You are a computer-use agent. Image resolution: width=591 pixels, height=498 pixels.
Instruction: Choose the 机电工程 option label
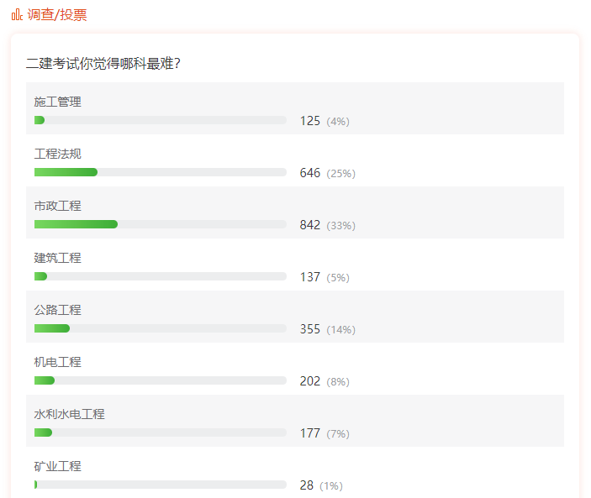click(x=58, y=362)
